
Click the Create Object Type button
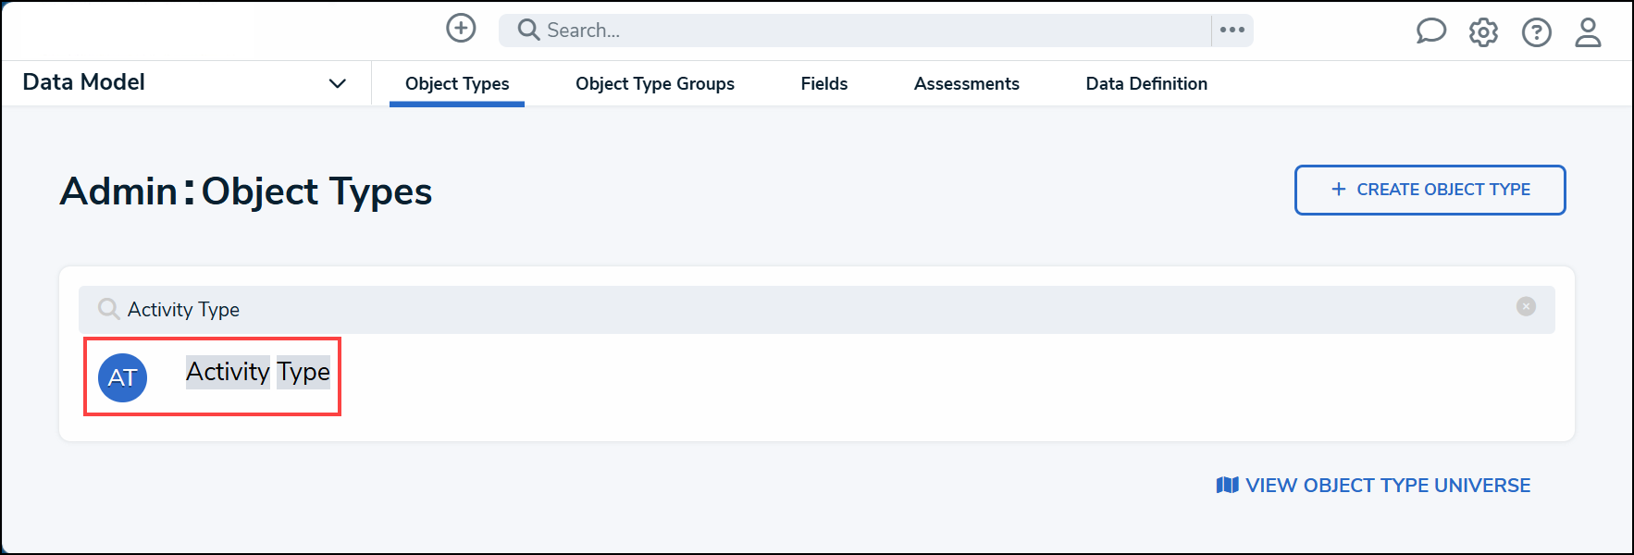pyautogui.click(x=1430, y=190)
